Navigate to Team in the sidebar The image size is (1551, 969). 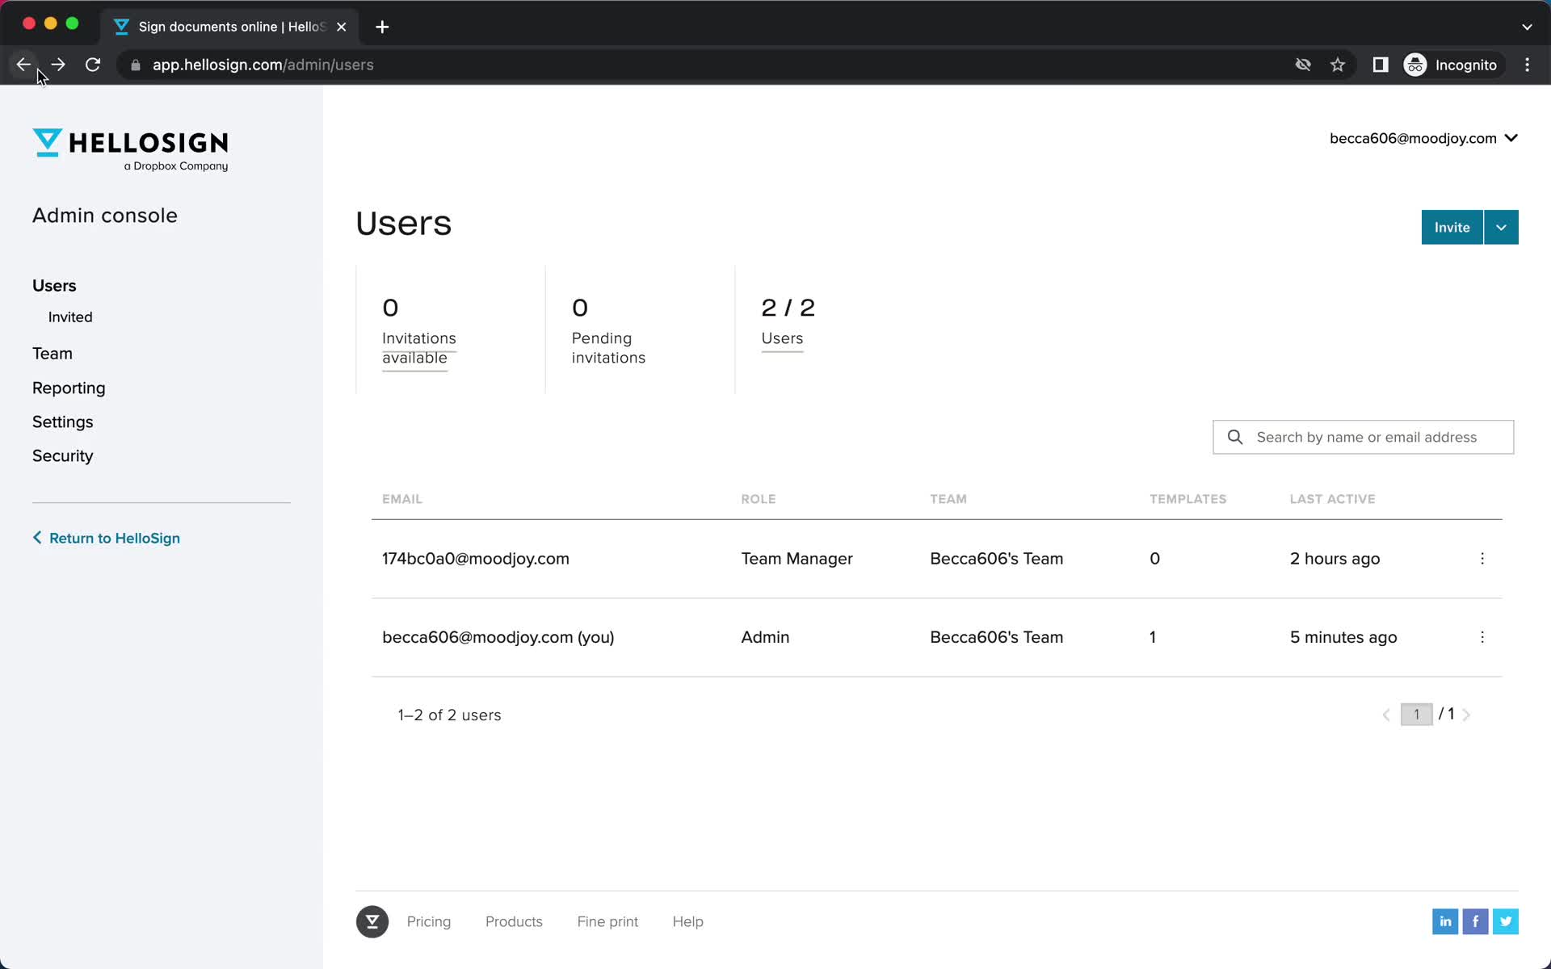click(x=53, y=354)
